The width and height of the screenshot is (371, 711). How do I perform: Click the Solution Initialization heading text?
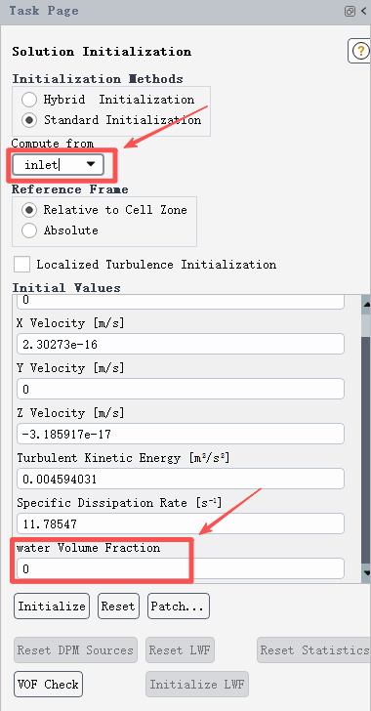[102, 51]
